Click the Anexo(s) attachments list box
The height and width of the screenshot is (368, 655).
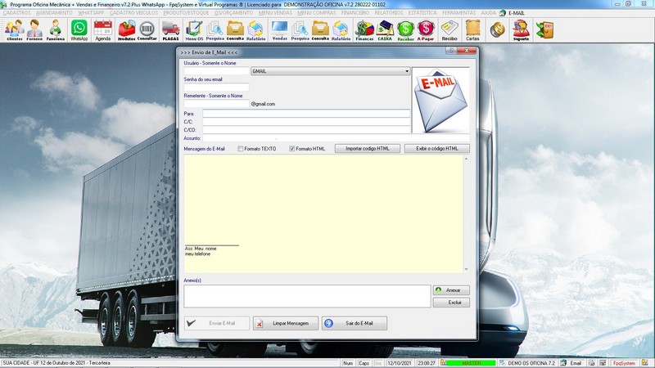[307, 297]
